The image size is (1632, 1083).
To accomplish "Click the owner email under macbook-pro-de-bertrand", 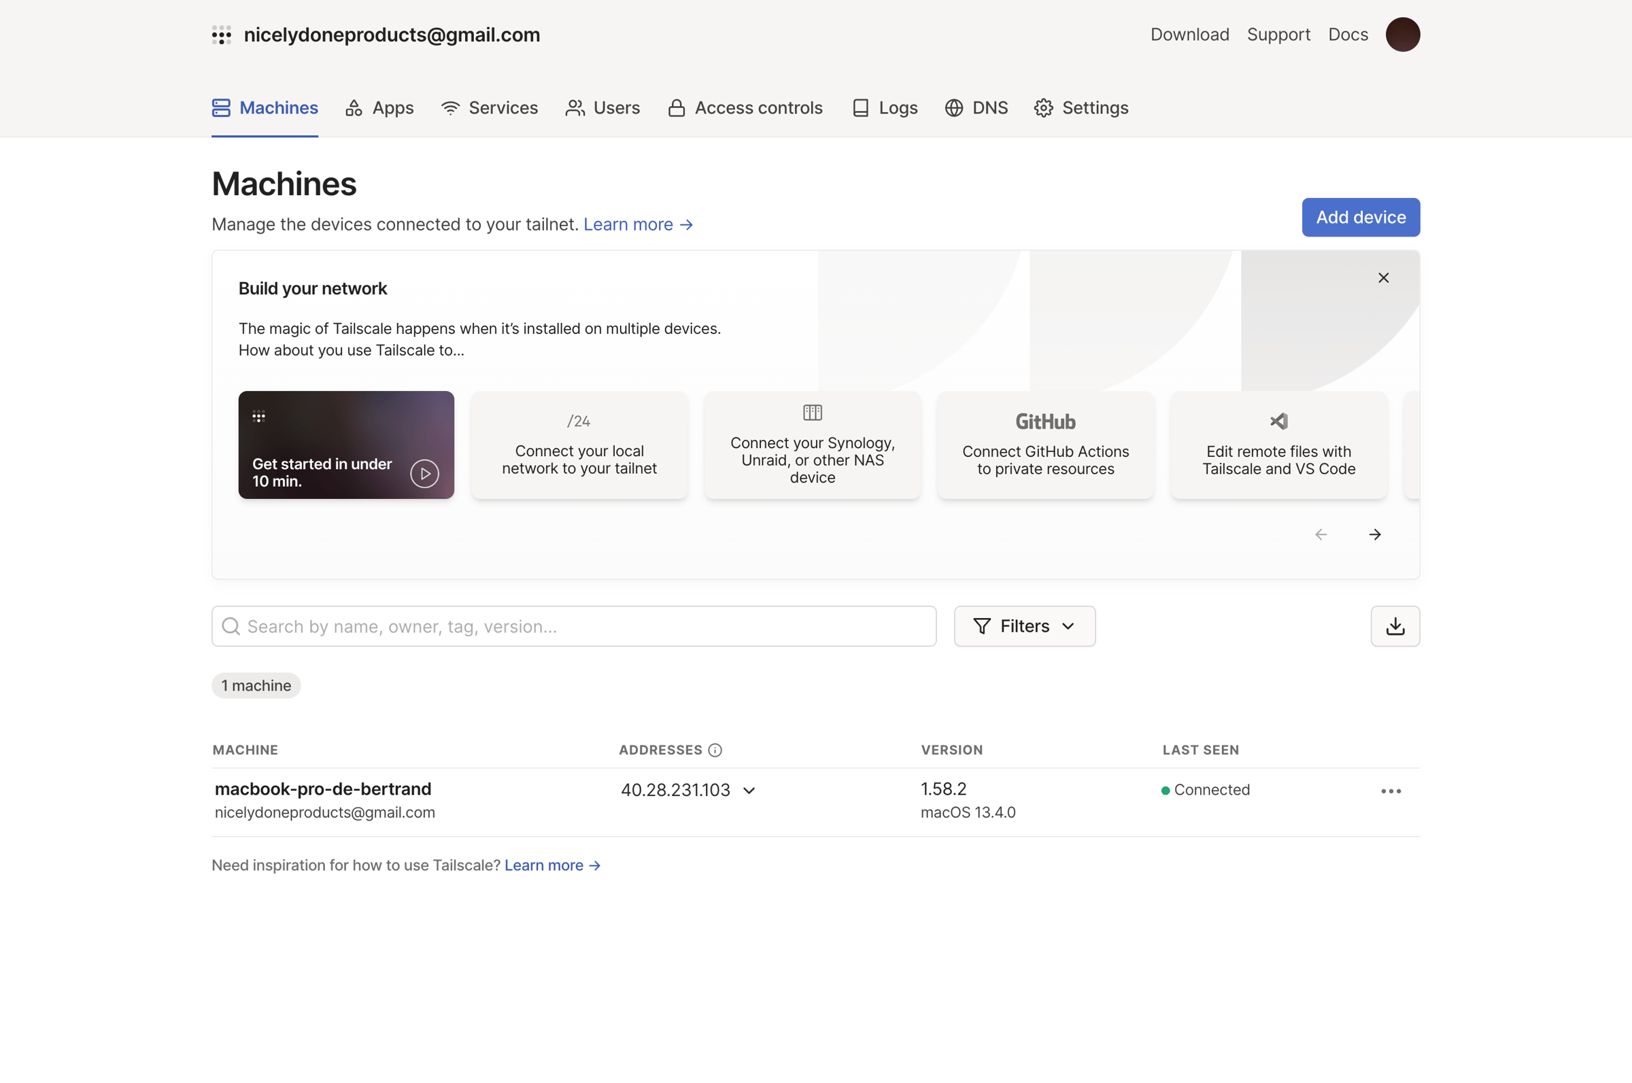I will click(324, 812).
